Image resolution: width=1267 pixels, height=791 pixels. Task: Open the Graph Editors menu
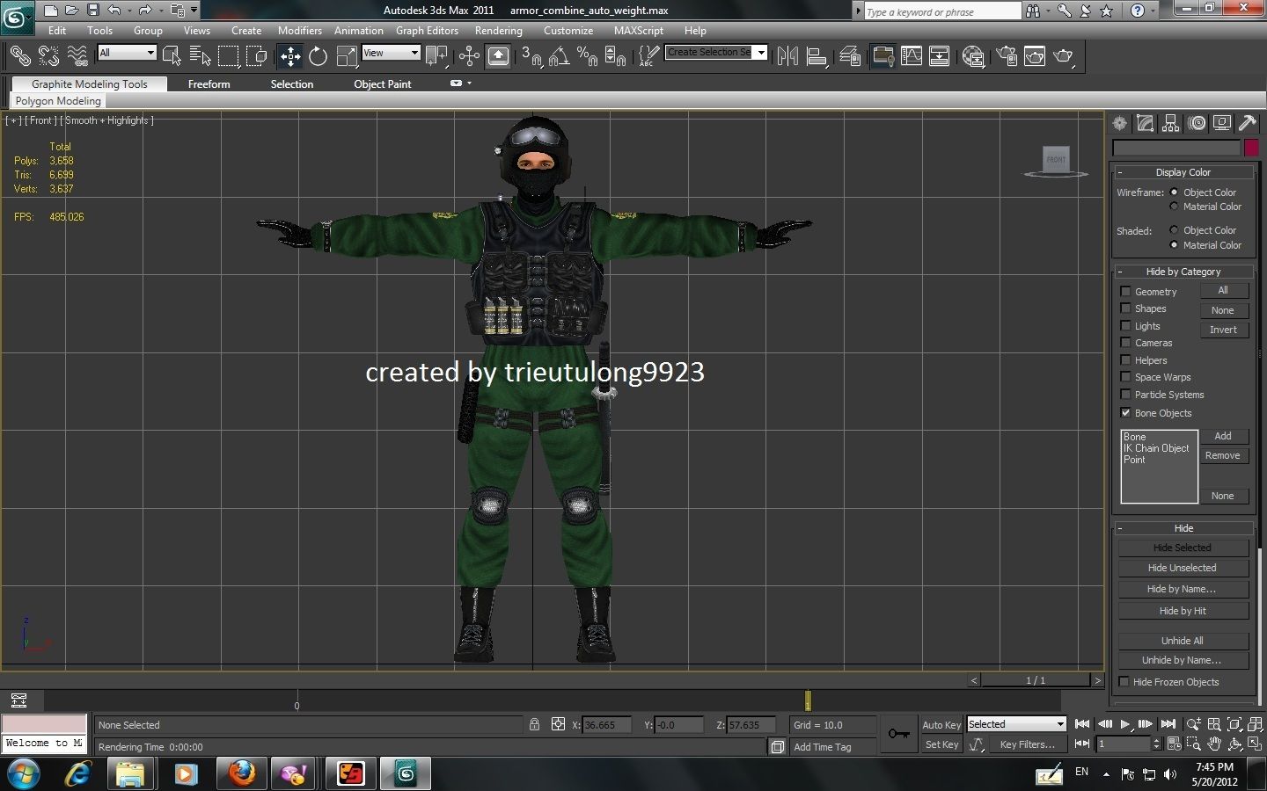[x=427, y=30]
